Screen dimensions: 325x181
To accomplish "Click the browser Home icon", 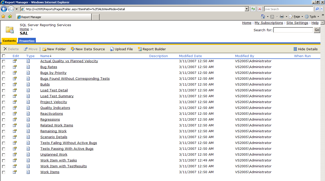I will [263, 17].
